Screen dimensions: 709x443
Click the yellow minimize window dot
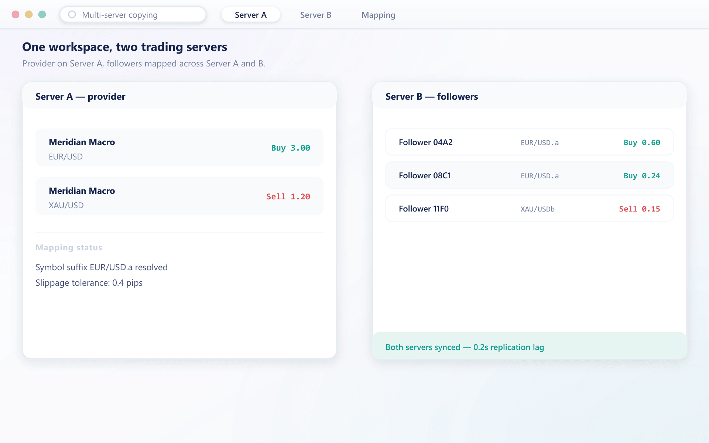tap(29, 14)
